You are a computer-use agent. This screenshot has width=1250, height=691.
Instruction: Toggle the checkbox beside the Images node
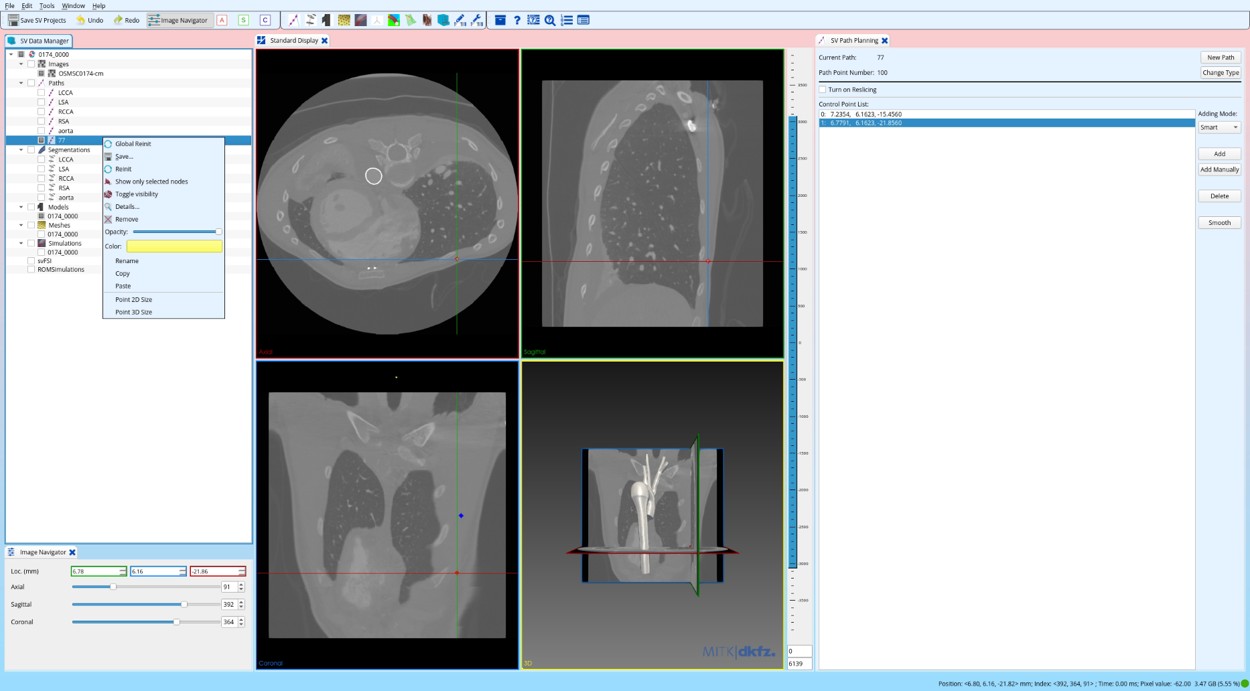point(31,64)
